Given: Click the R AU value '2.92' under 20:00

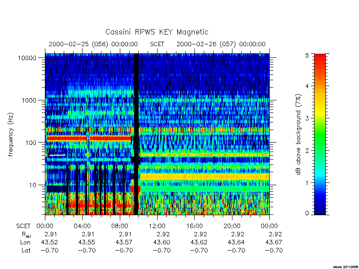Looking at the screenshot, I should [x=238, y=234].
